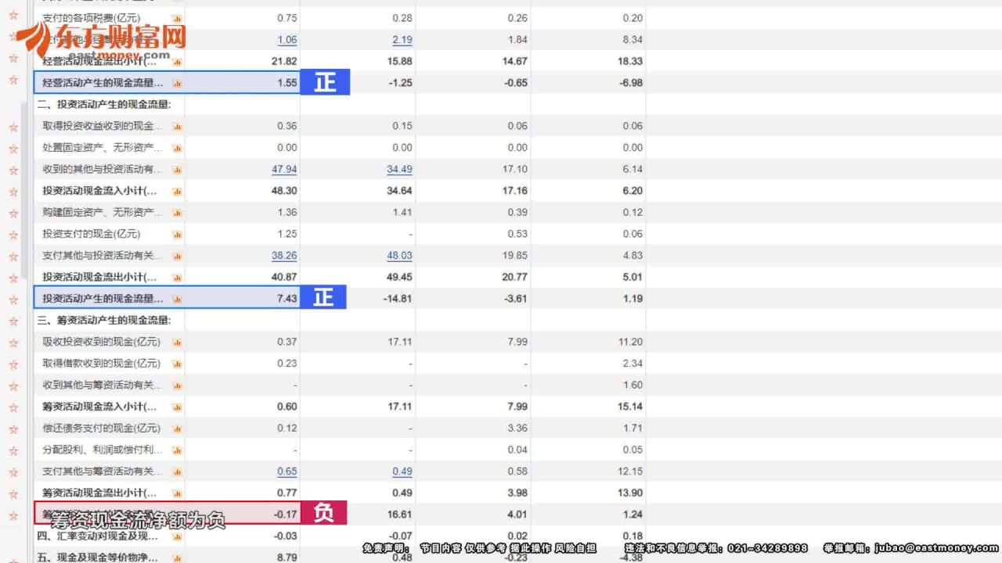The height and width of the screenshot is (563, 1002).
Task: Click the underlined 0.49 link
Action: coord(402,472)
